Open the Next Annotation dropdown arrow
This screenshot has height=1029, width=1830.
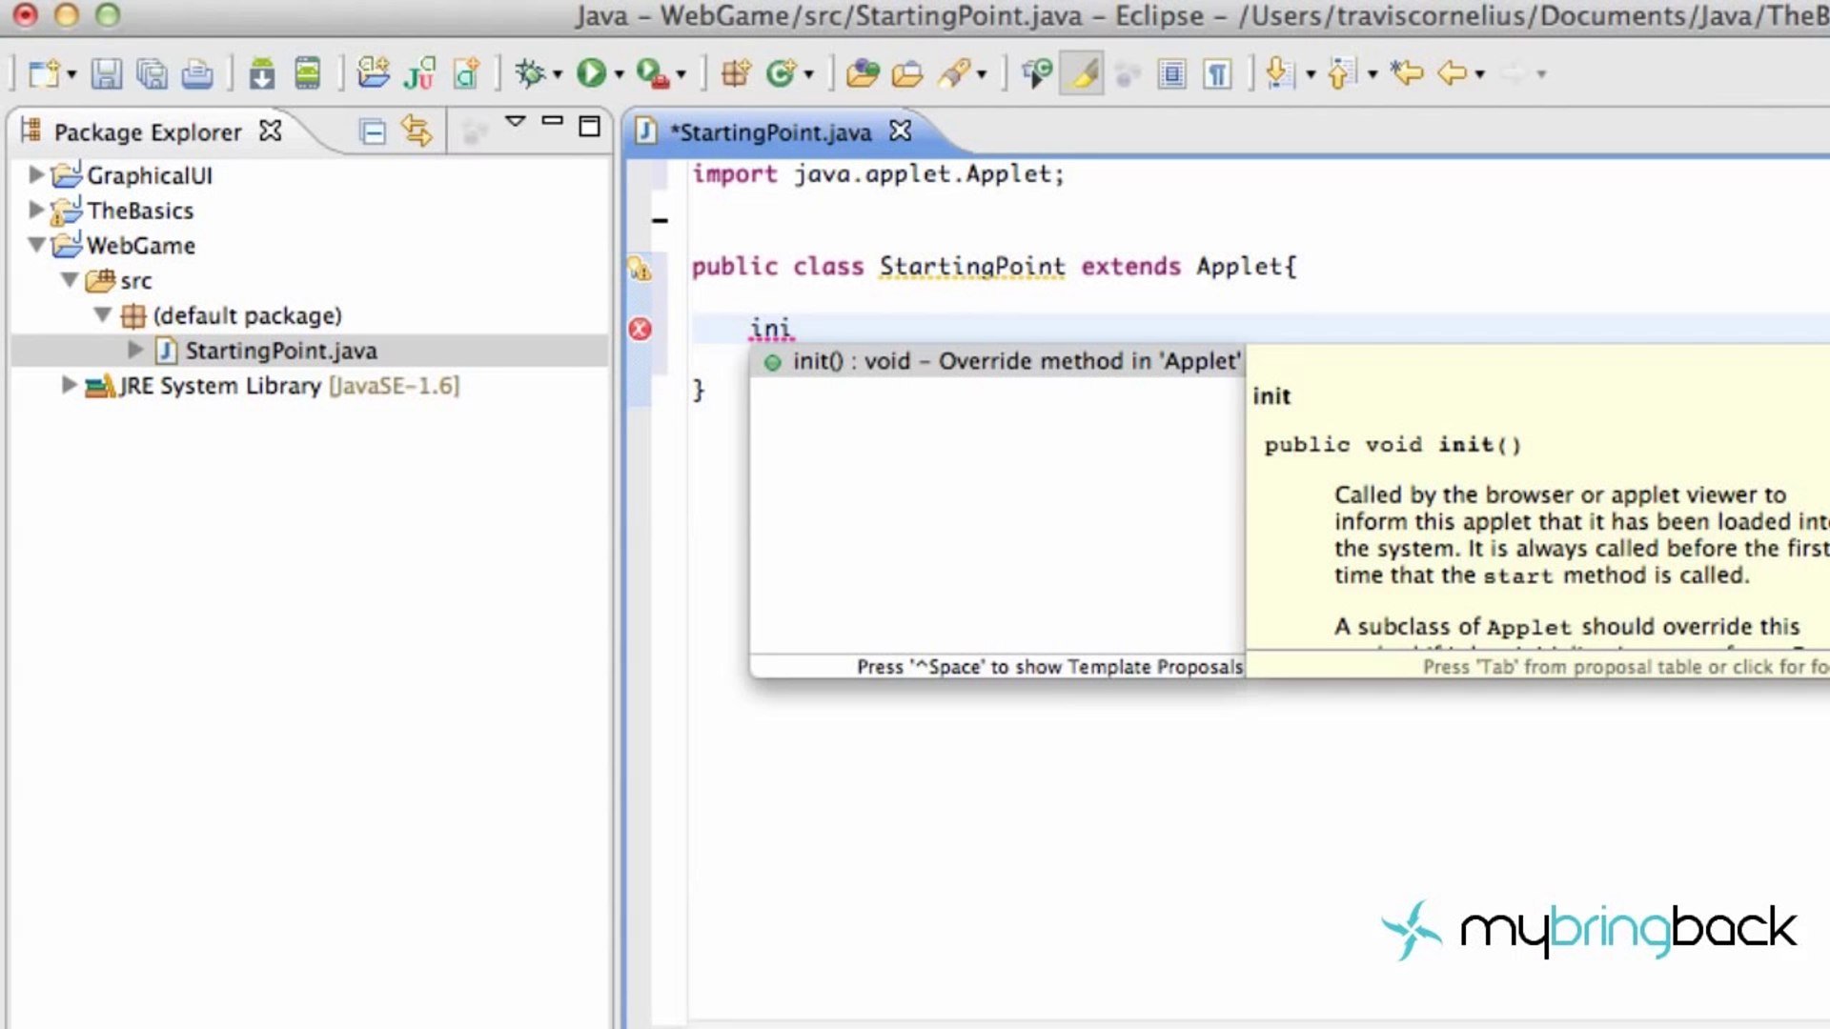tap(1311, 74)
